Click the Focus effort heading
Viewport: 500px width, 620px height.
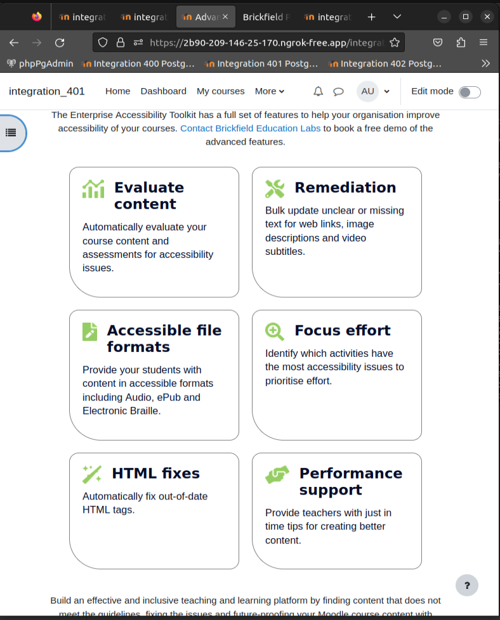tap(343, 330)
